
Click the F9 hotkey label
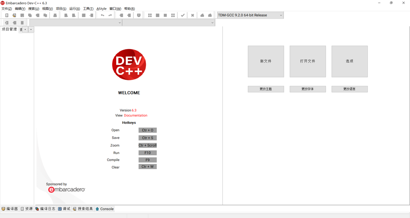click(148, 160)
